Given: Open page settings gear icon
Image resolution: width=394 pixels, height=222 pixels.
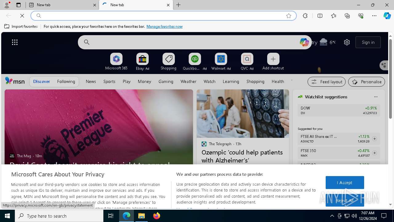Looking at the screenshot, I should coord(347,42).
